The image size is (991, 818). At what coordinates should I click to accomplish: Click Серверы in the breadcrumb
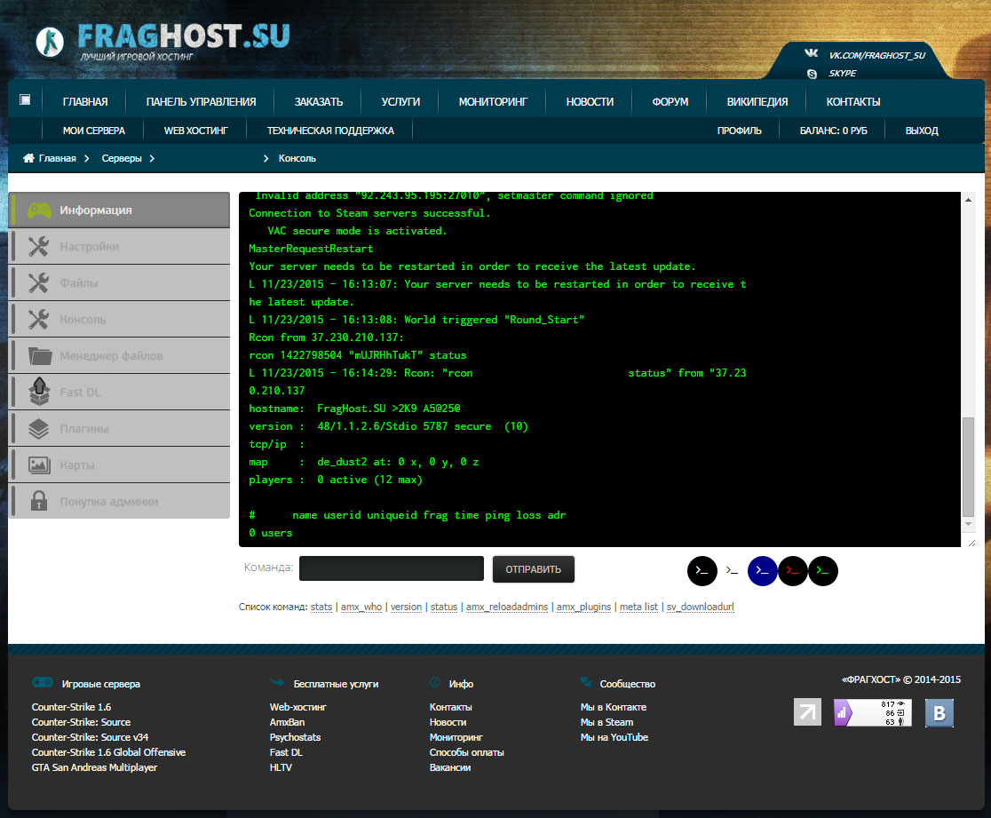(x=122, y=158)
